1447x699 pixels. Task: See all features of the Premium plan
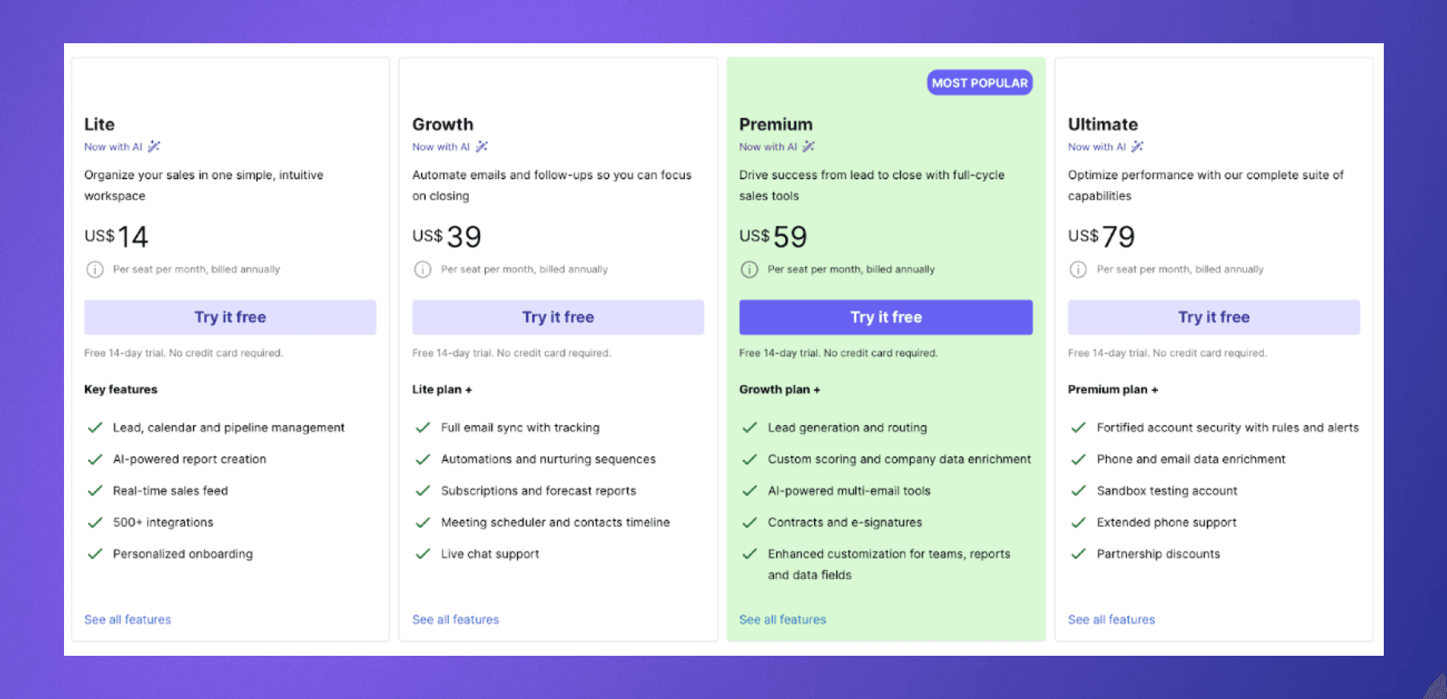coord(783,619)
